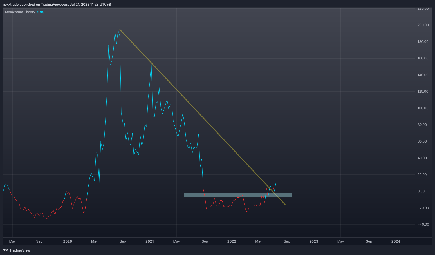Click the Momentum Theory indicator label
This screenshot has width=435, height=255.
click(20, 12)
